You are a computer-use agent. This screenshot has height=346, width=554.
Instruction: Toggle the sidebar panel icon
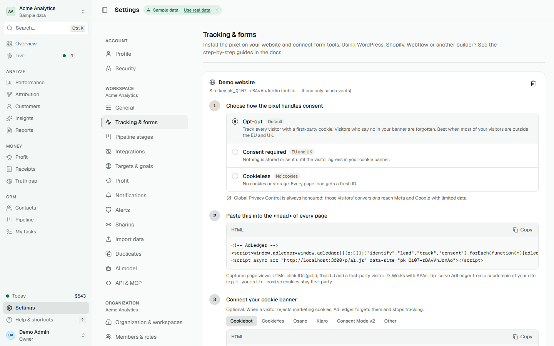tap(105, 10)
